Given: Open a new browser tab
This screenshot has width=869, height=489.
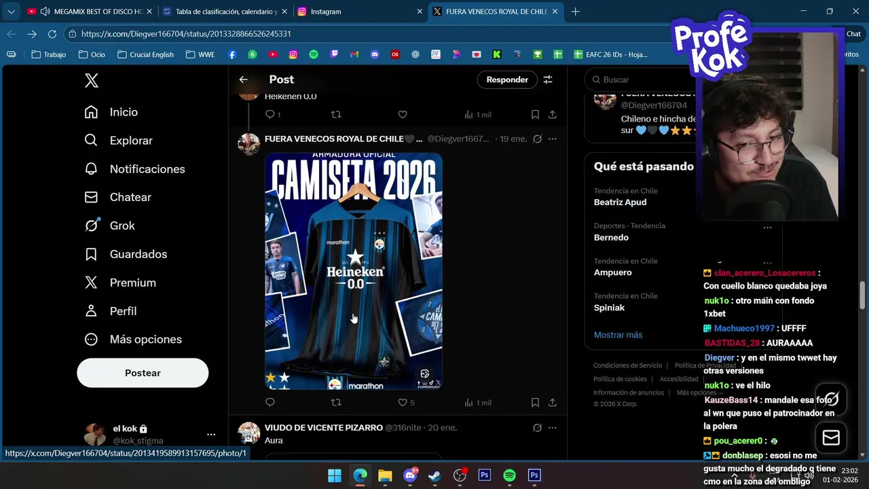Looking at the screenshot, I should click(575, 12).
